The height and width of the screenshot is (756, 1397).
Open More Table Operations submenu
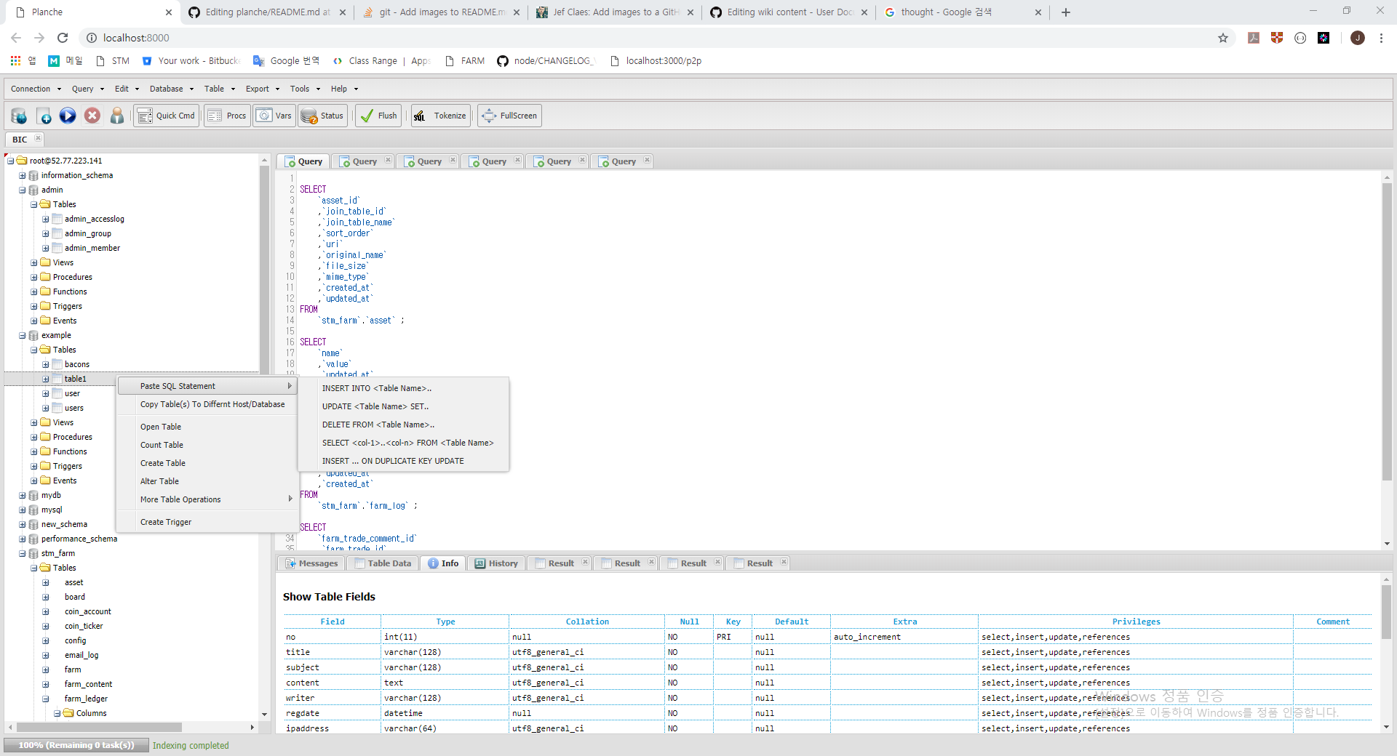tap(207, 499)
